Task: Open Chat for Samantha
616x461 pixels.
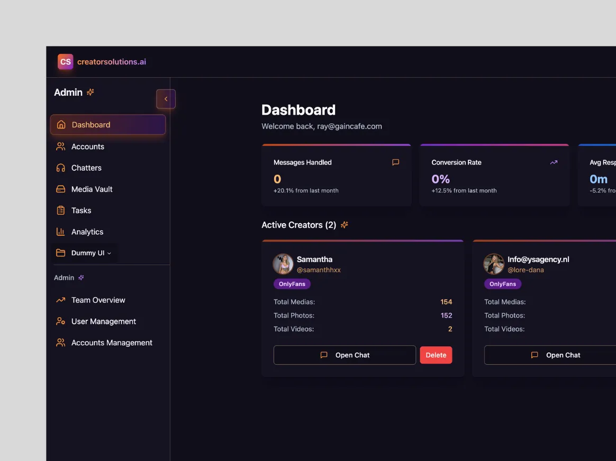Action: pos(345,355)
